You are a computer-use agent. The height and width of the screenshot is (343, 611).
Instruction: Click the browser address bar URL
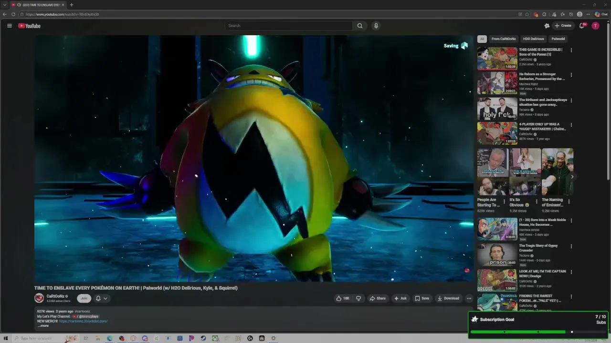pos(62,14)
